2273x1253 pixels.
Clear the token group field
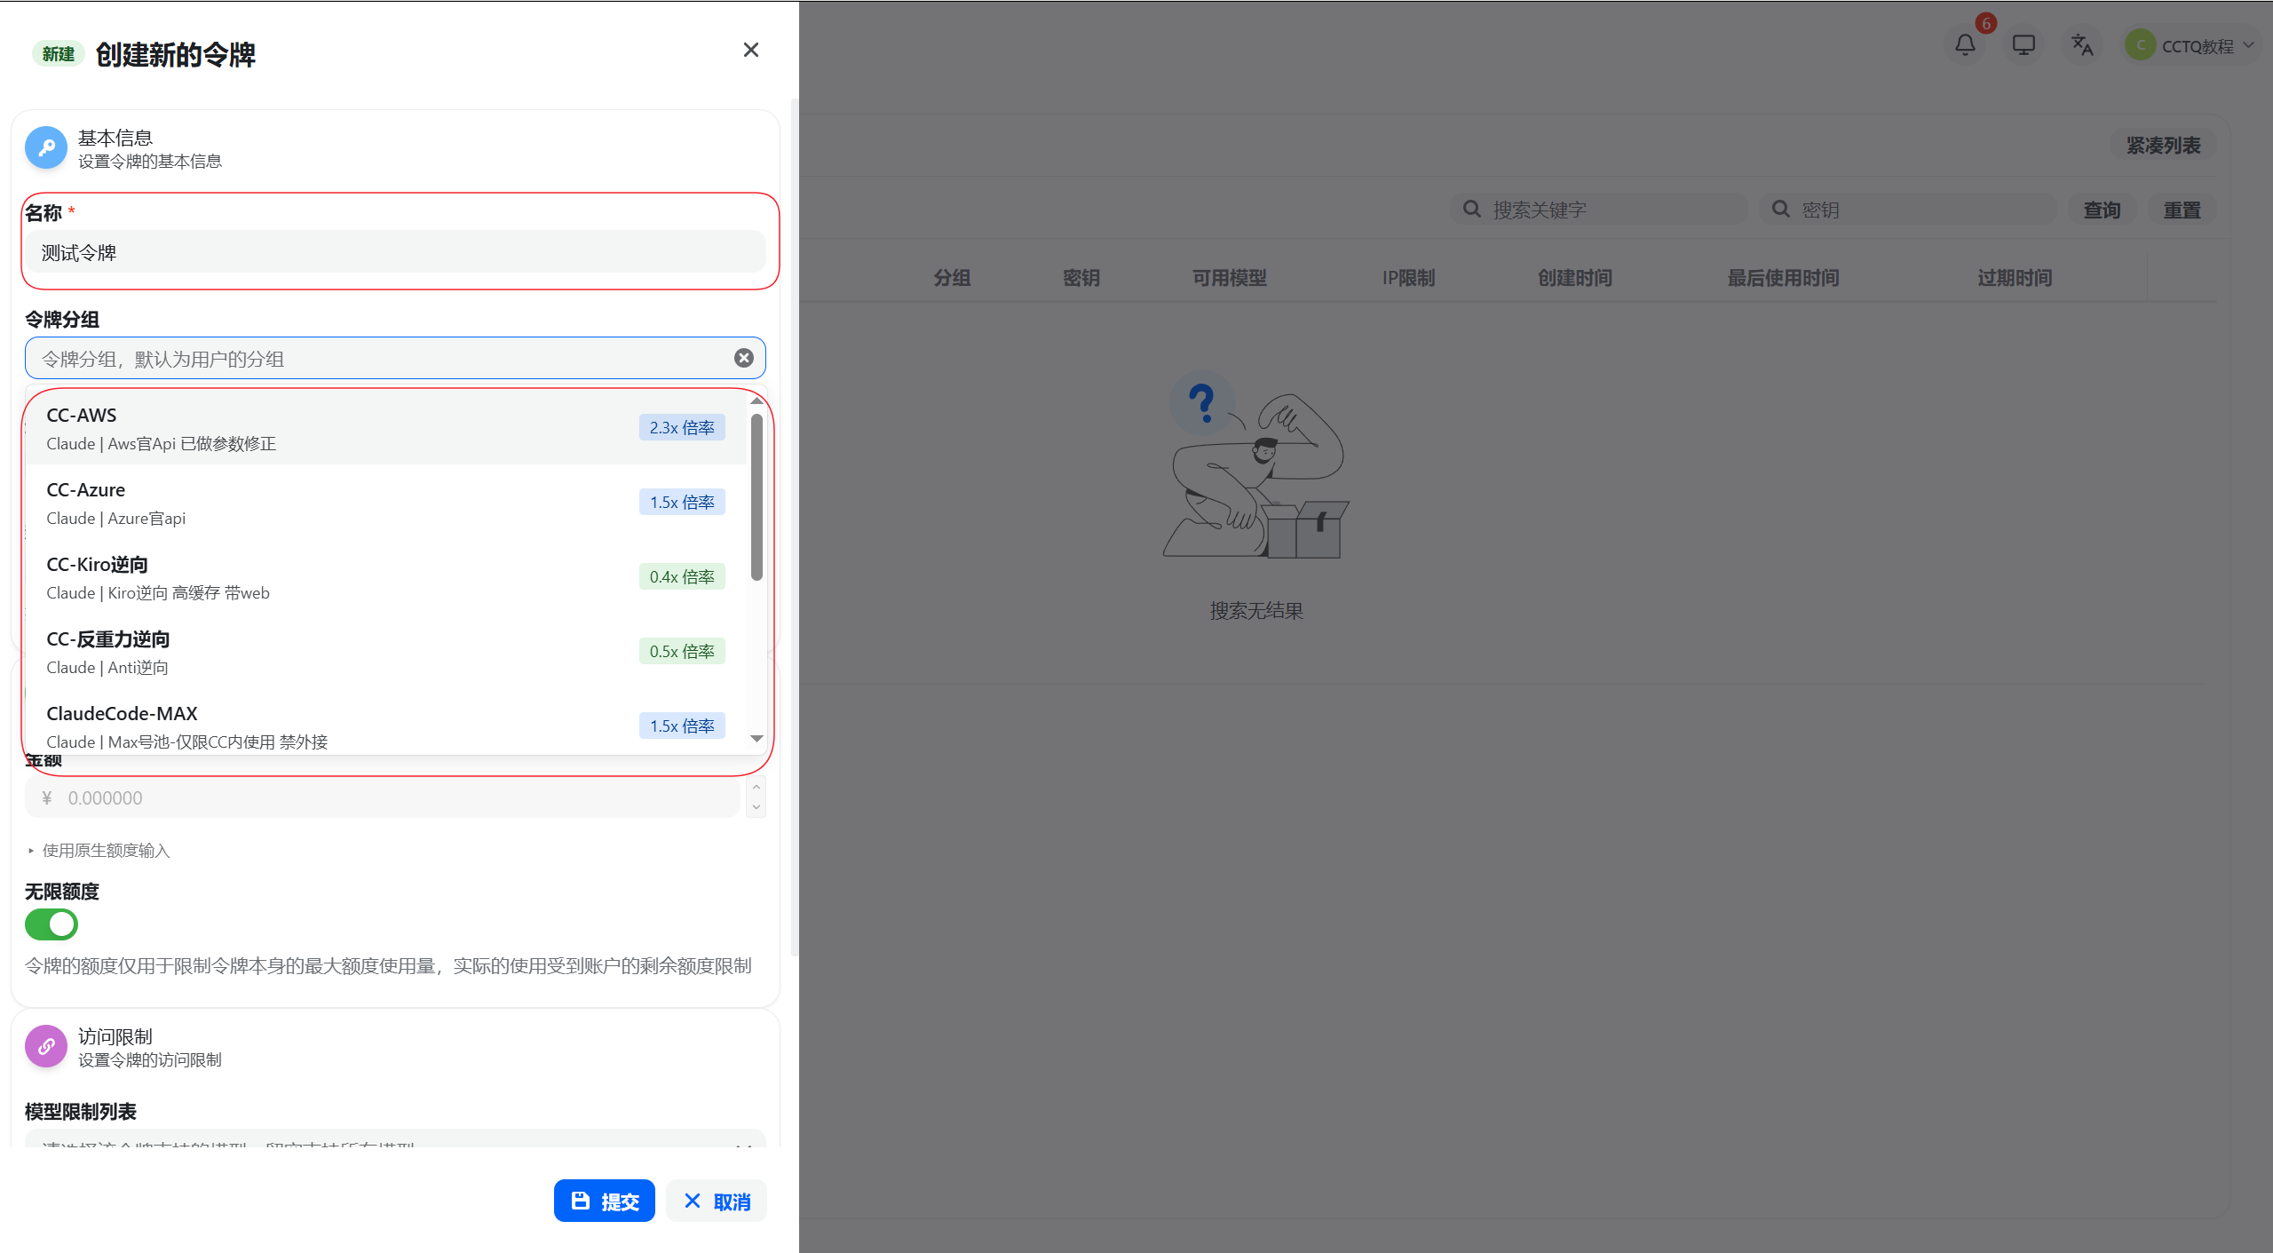[x=744, y=358]
